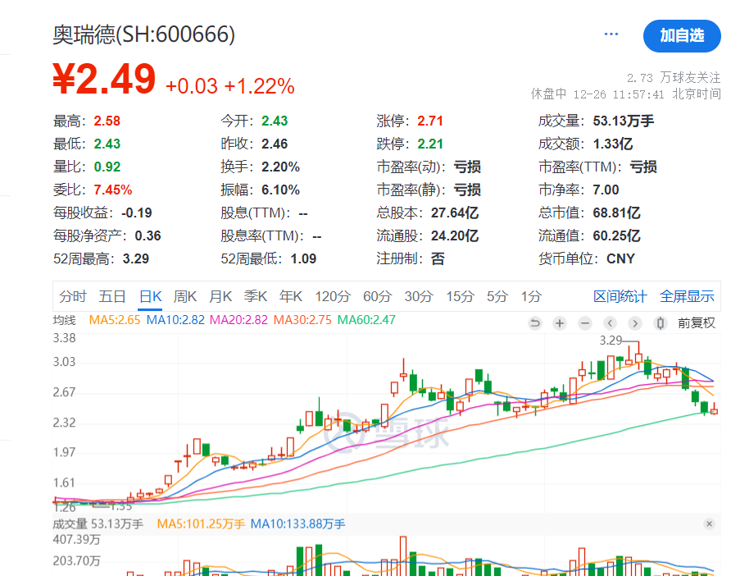Open full screen via 全屏显示 link
Screen dimensions: 731x576
687,296
